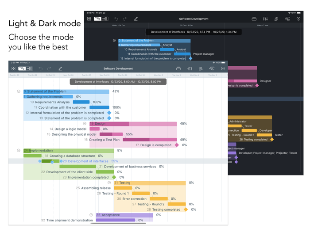Open project grid in light window
The height and width of the screenshot is (232, 310).
[13, 68]
